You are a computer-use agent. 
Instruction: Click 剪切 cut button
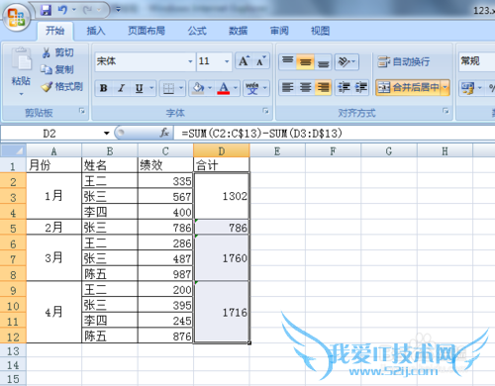tap(57, 52)
